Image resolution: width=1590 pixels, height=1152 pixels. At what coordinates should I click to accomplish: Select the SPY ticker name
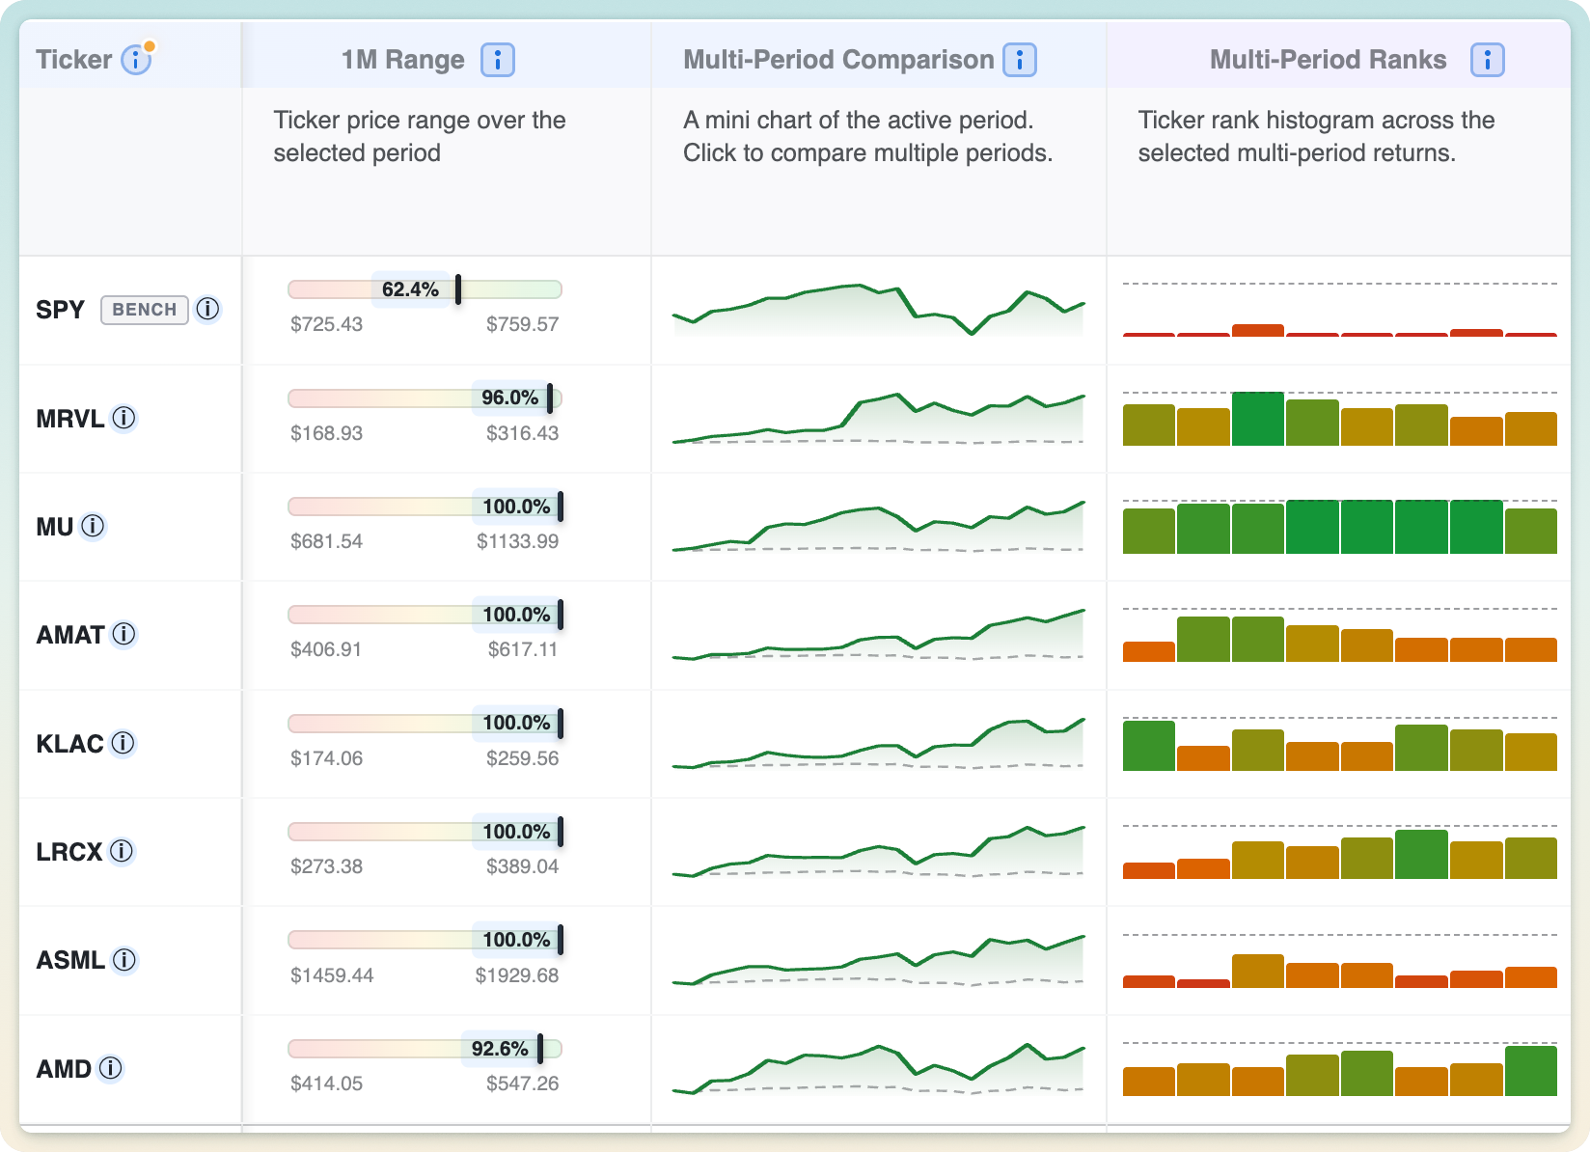(60, 310)
